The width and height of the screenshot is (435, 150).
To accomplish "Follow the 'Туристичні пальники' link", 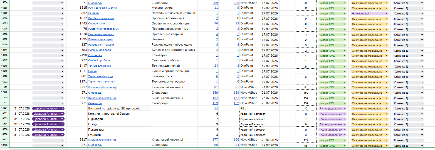I will pyautogui.click(x=102, y=82).
